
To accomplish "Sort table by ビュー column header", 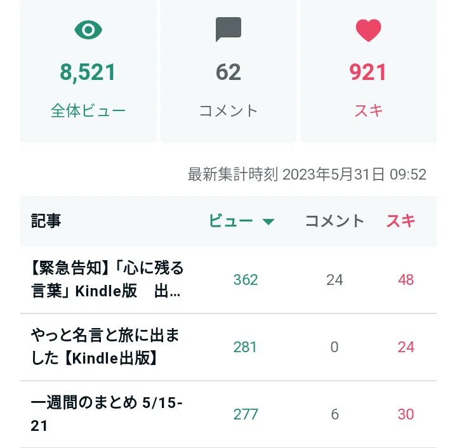I will (230, 221).
